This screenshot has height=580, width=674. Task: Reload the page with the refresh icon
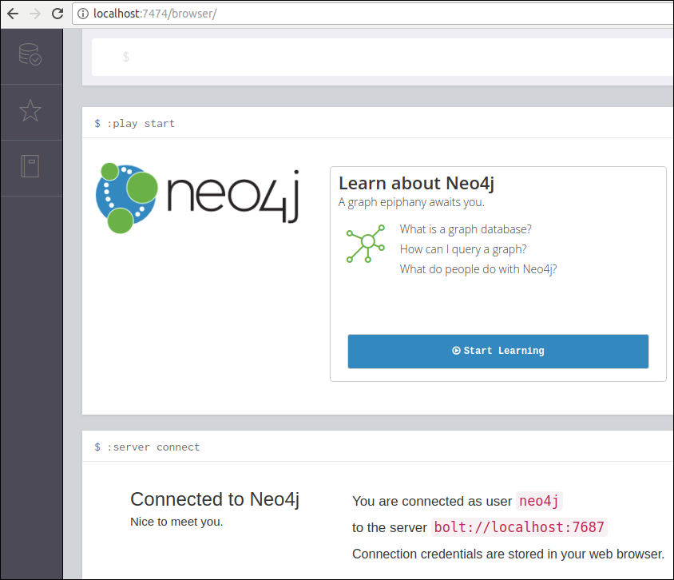click(x=57, y=14)
